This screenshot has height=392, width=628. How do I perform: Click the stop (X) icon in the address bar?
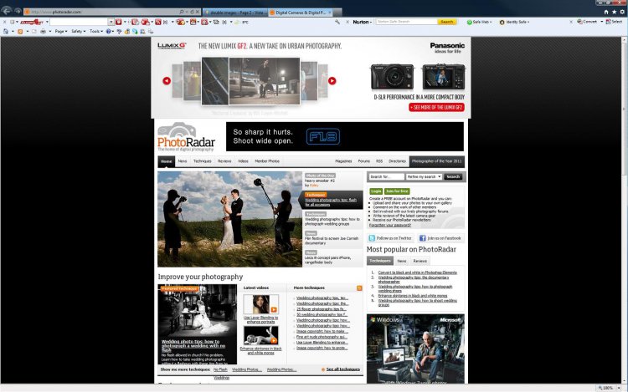[198, 13]
